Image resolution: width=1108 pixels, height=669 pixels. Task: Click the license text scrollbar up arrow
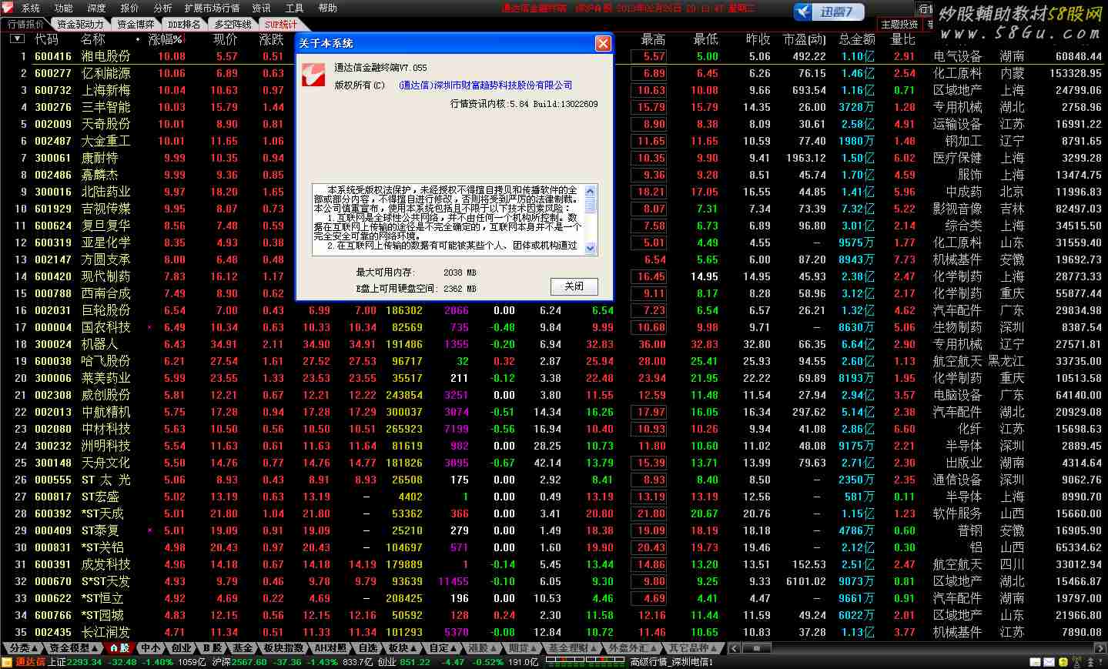point(590,190)
